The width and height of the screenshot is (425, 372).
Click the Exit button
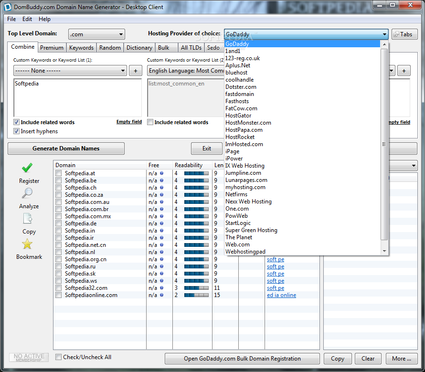207,149
